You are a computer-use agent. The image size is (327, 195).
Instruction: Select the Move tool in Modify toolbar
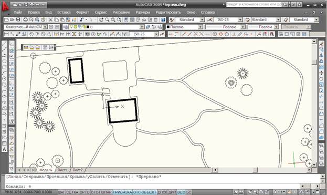[321, 73]
